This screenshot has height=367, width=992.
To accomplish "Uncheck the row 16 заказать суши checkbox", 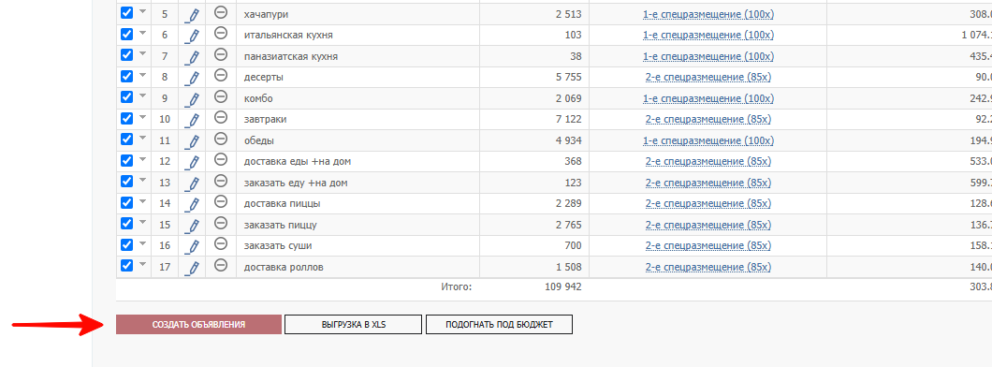I will coord(126,244).
